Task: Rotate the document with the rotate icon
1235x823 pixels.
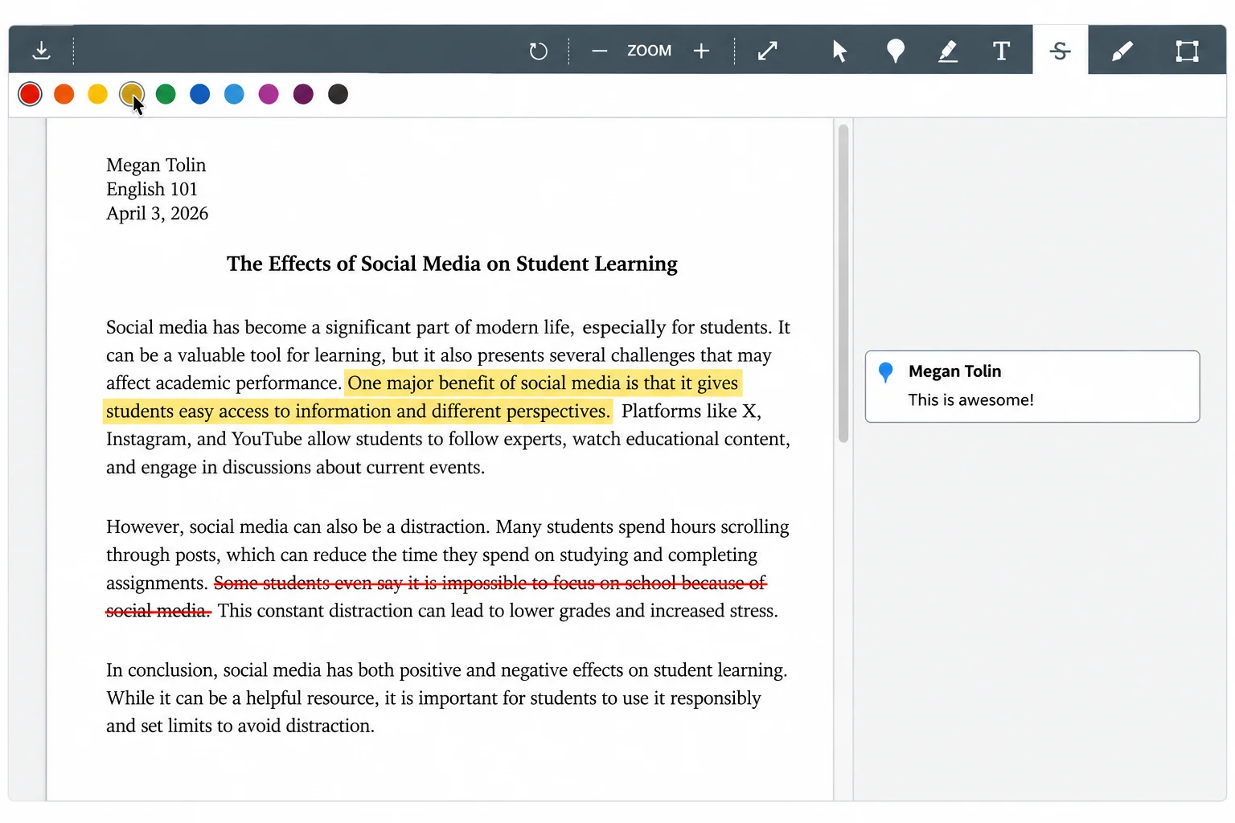Action: [x=538, y=51]
